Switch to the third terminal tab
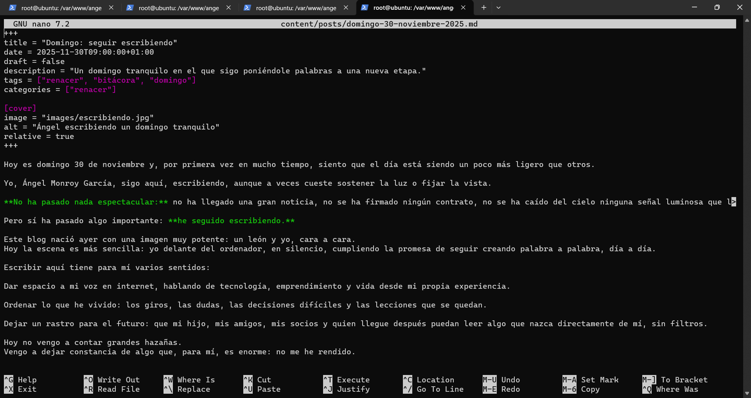Viewport: 751px width, 398px height. click(296, 8)
